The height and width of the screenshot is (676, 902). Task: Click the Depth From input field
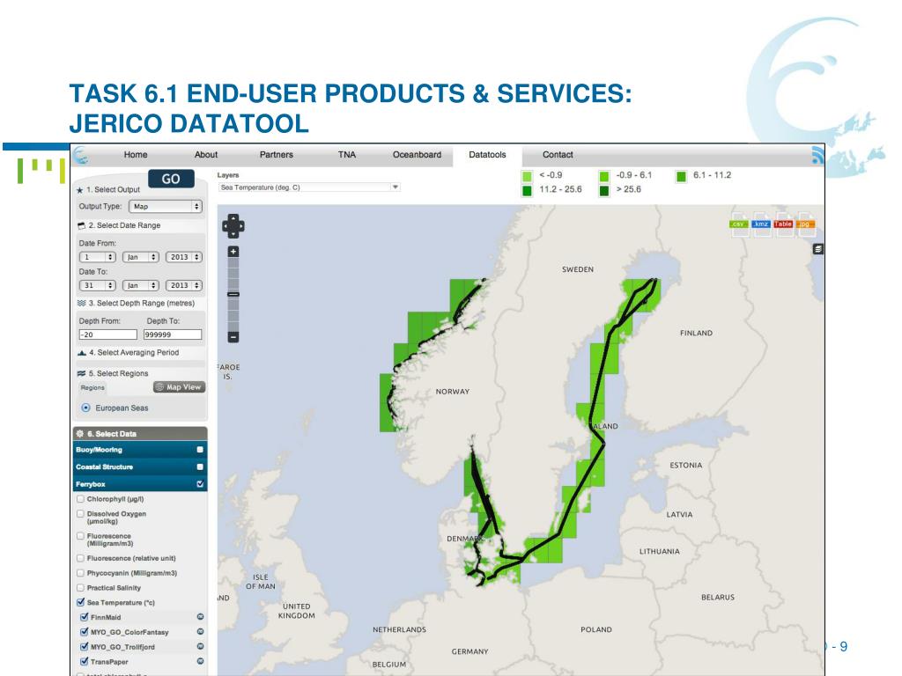108,334
